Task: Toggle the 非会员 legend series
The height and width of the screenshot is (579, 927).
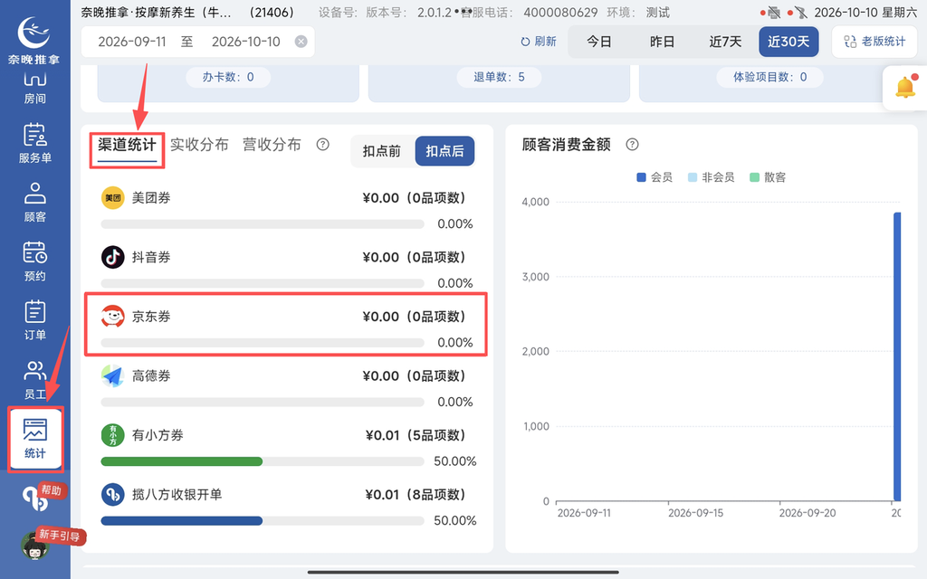Action: click(x=712, y=177)
